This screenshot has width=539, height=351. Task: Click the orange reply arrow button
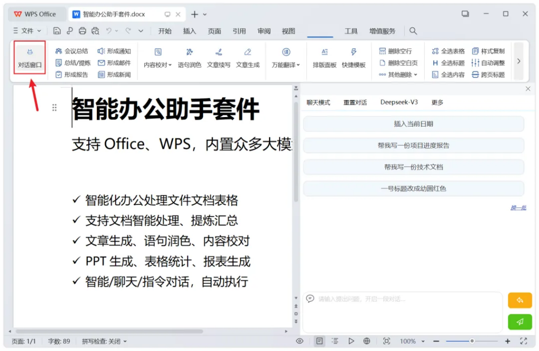click(520, 300)
